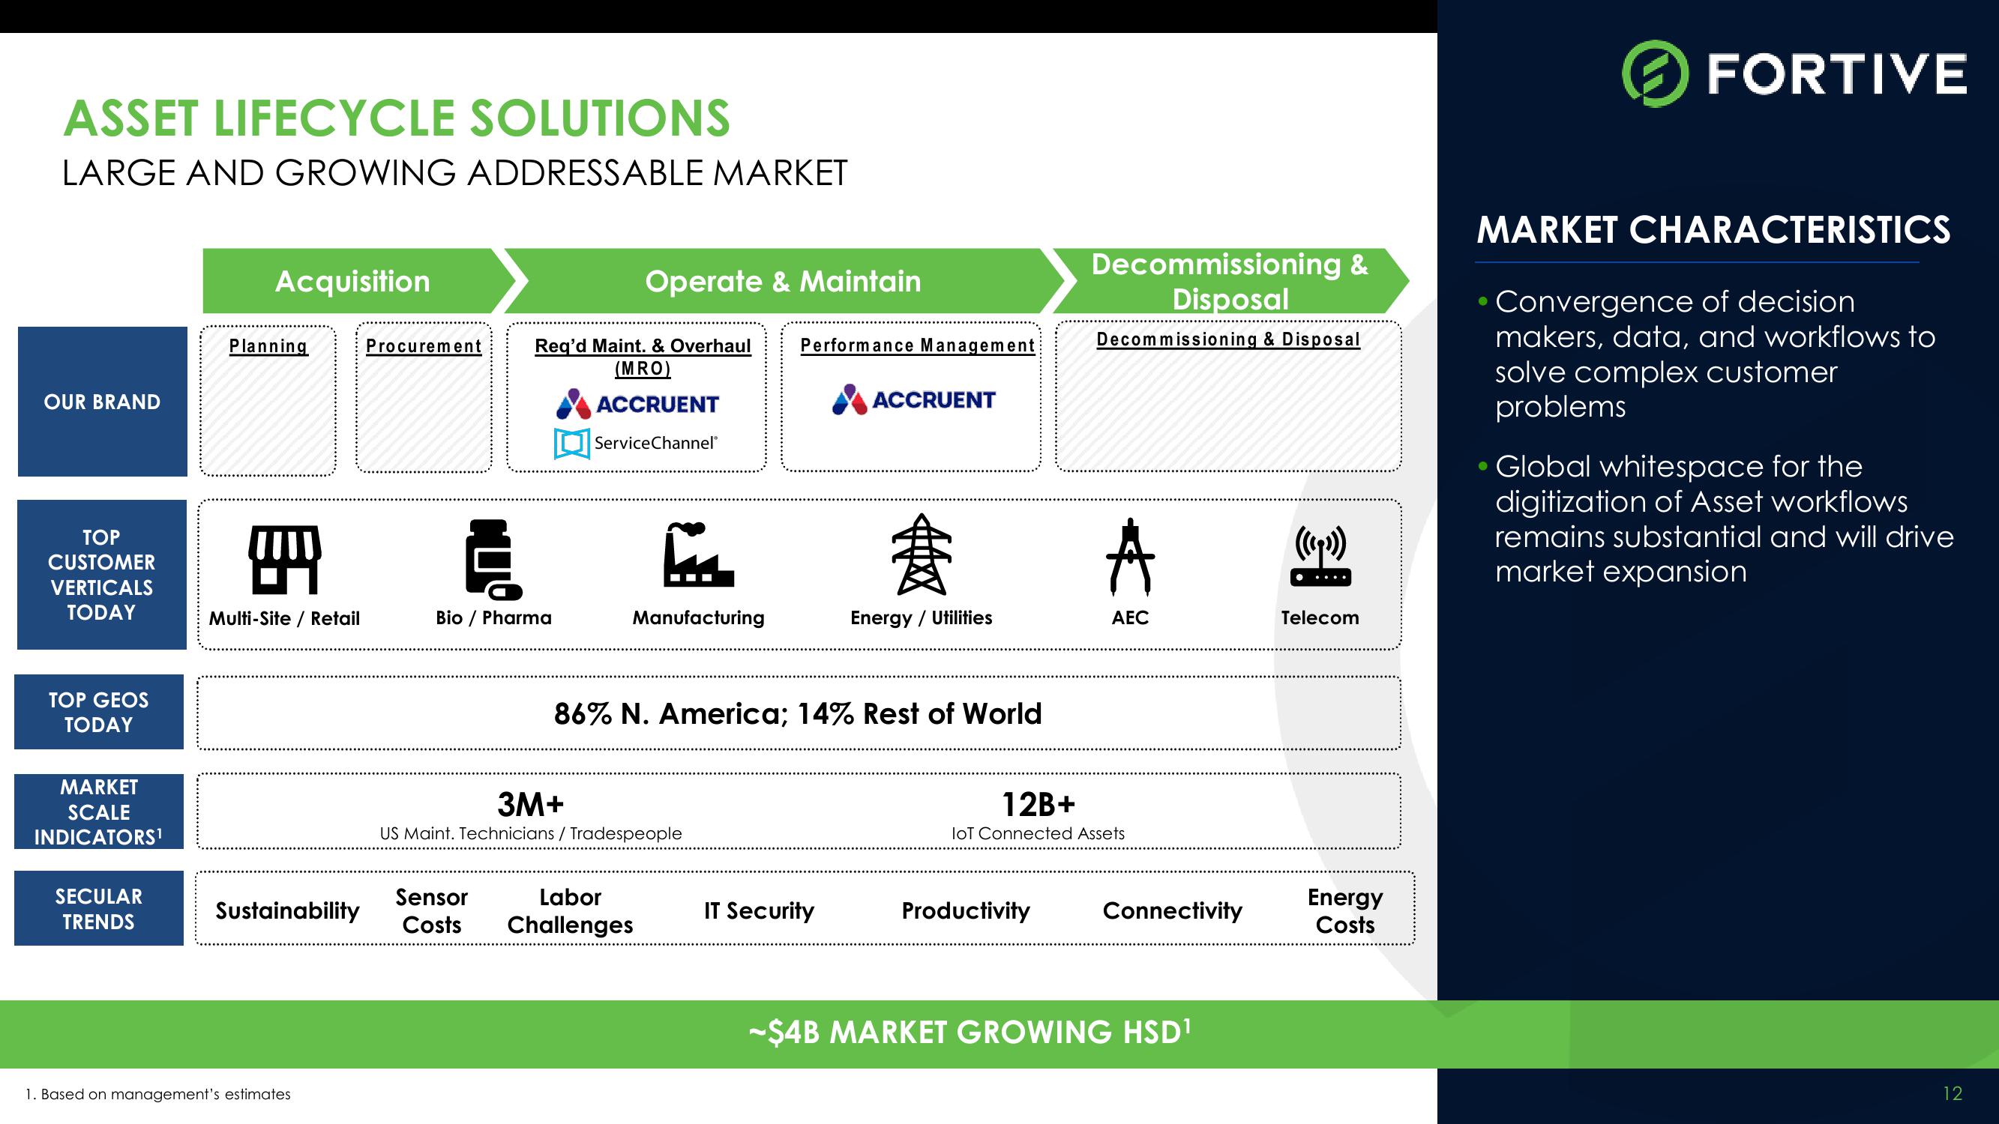Click the 'Sustainability' trend
The image size is (1999, 1124).
(x=287, y=910)
